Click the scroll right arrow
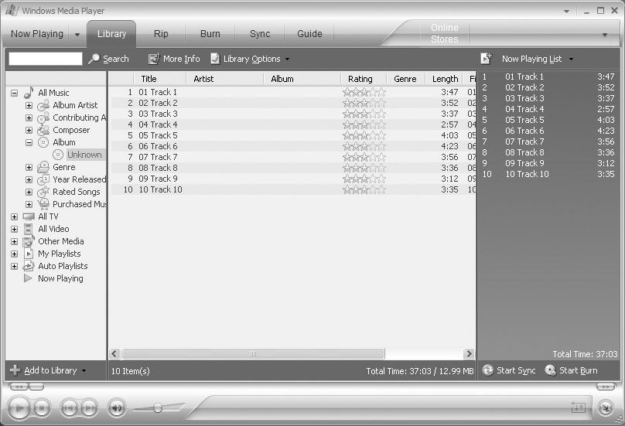Screen dimensions: 625x426 [x=470, y=353]
